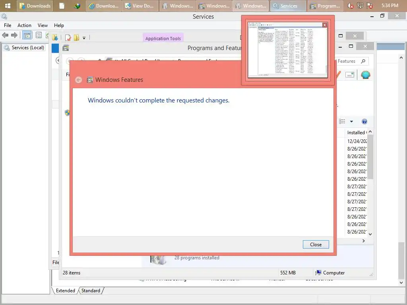Open the Help menu in Services
The image size is (407, 305).
(x=59, y=25)
